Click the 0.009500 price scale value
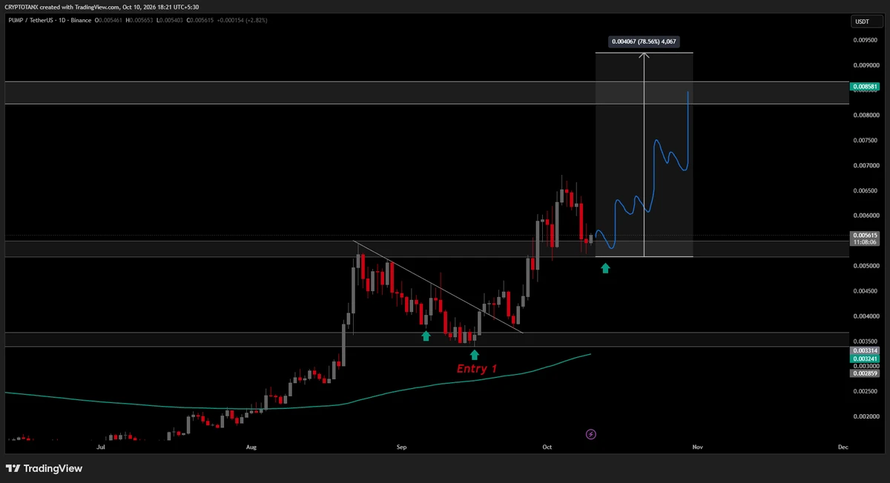 [x=866, y=42]
